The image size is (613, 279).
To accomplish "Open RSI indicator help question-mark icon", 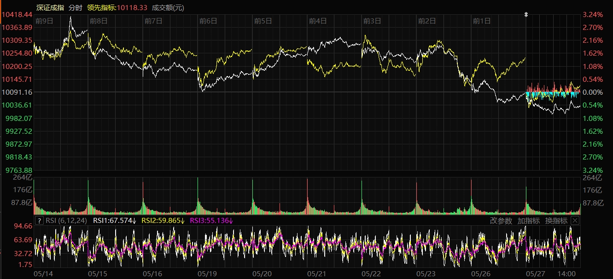I will click(x=39, y=221).
